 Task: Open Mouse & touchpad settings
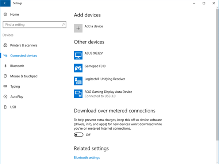[24, 76]
